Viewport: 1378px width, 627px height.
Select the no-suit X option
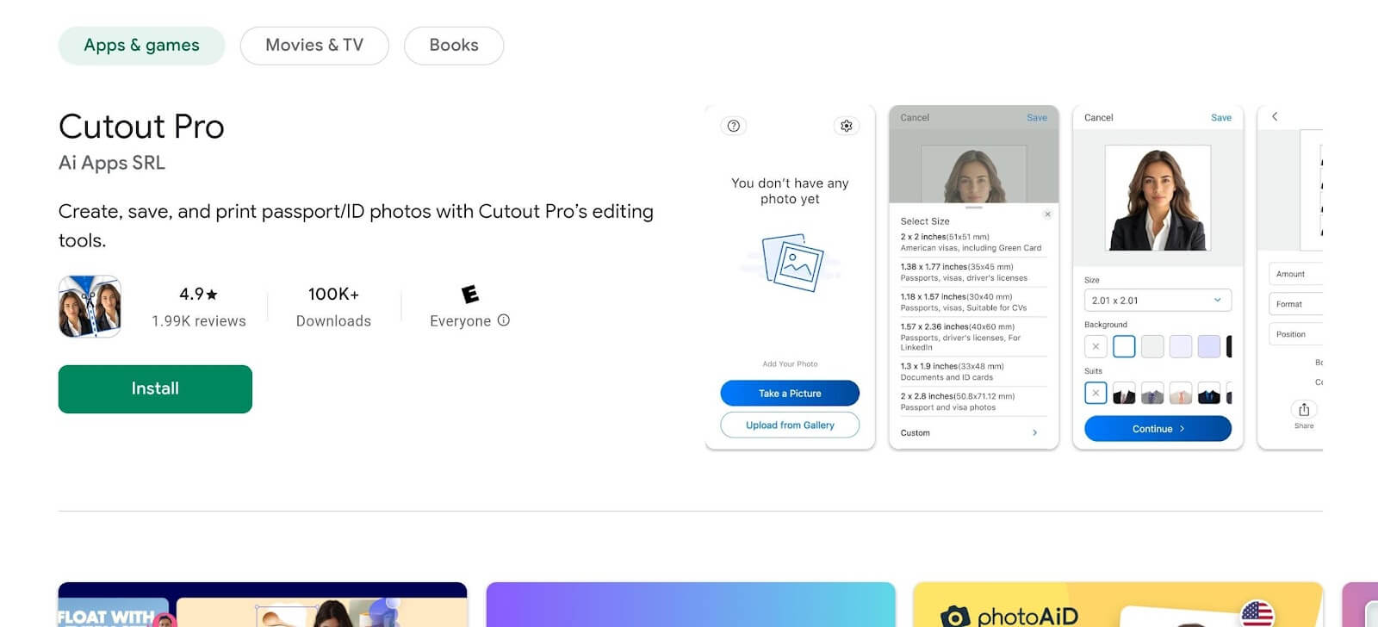coord(1096,394)
